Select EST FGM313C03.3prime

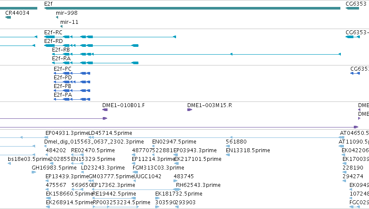tap(158, 168)
